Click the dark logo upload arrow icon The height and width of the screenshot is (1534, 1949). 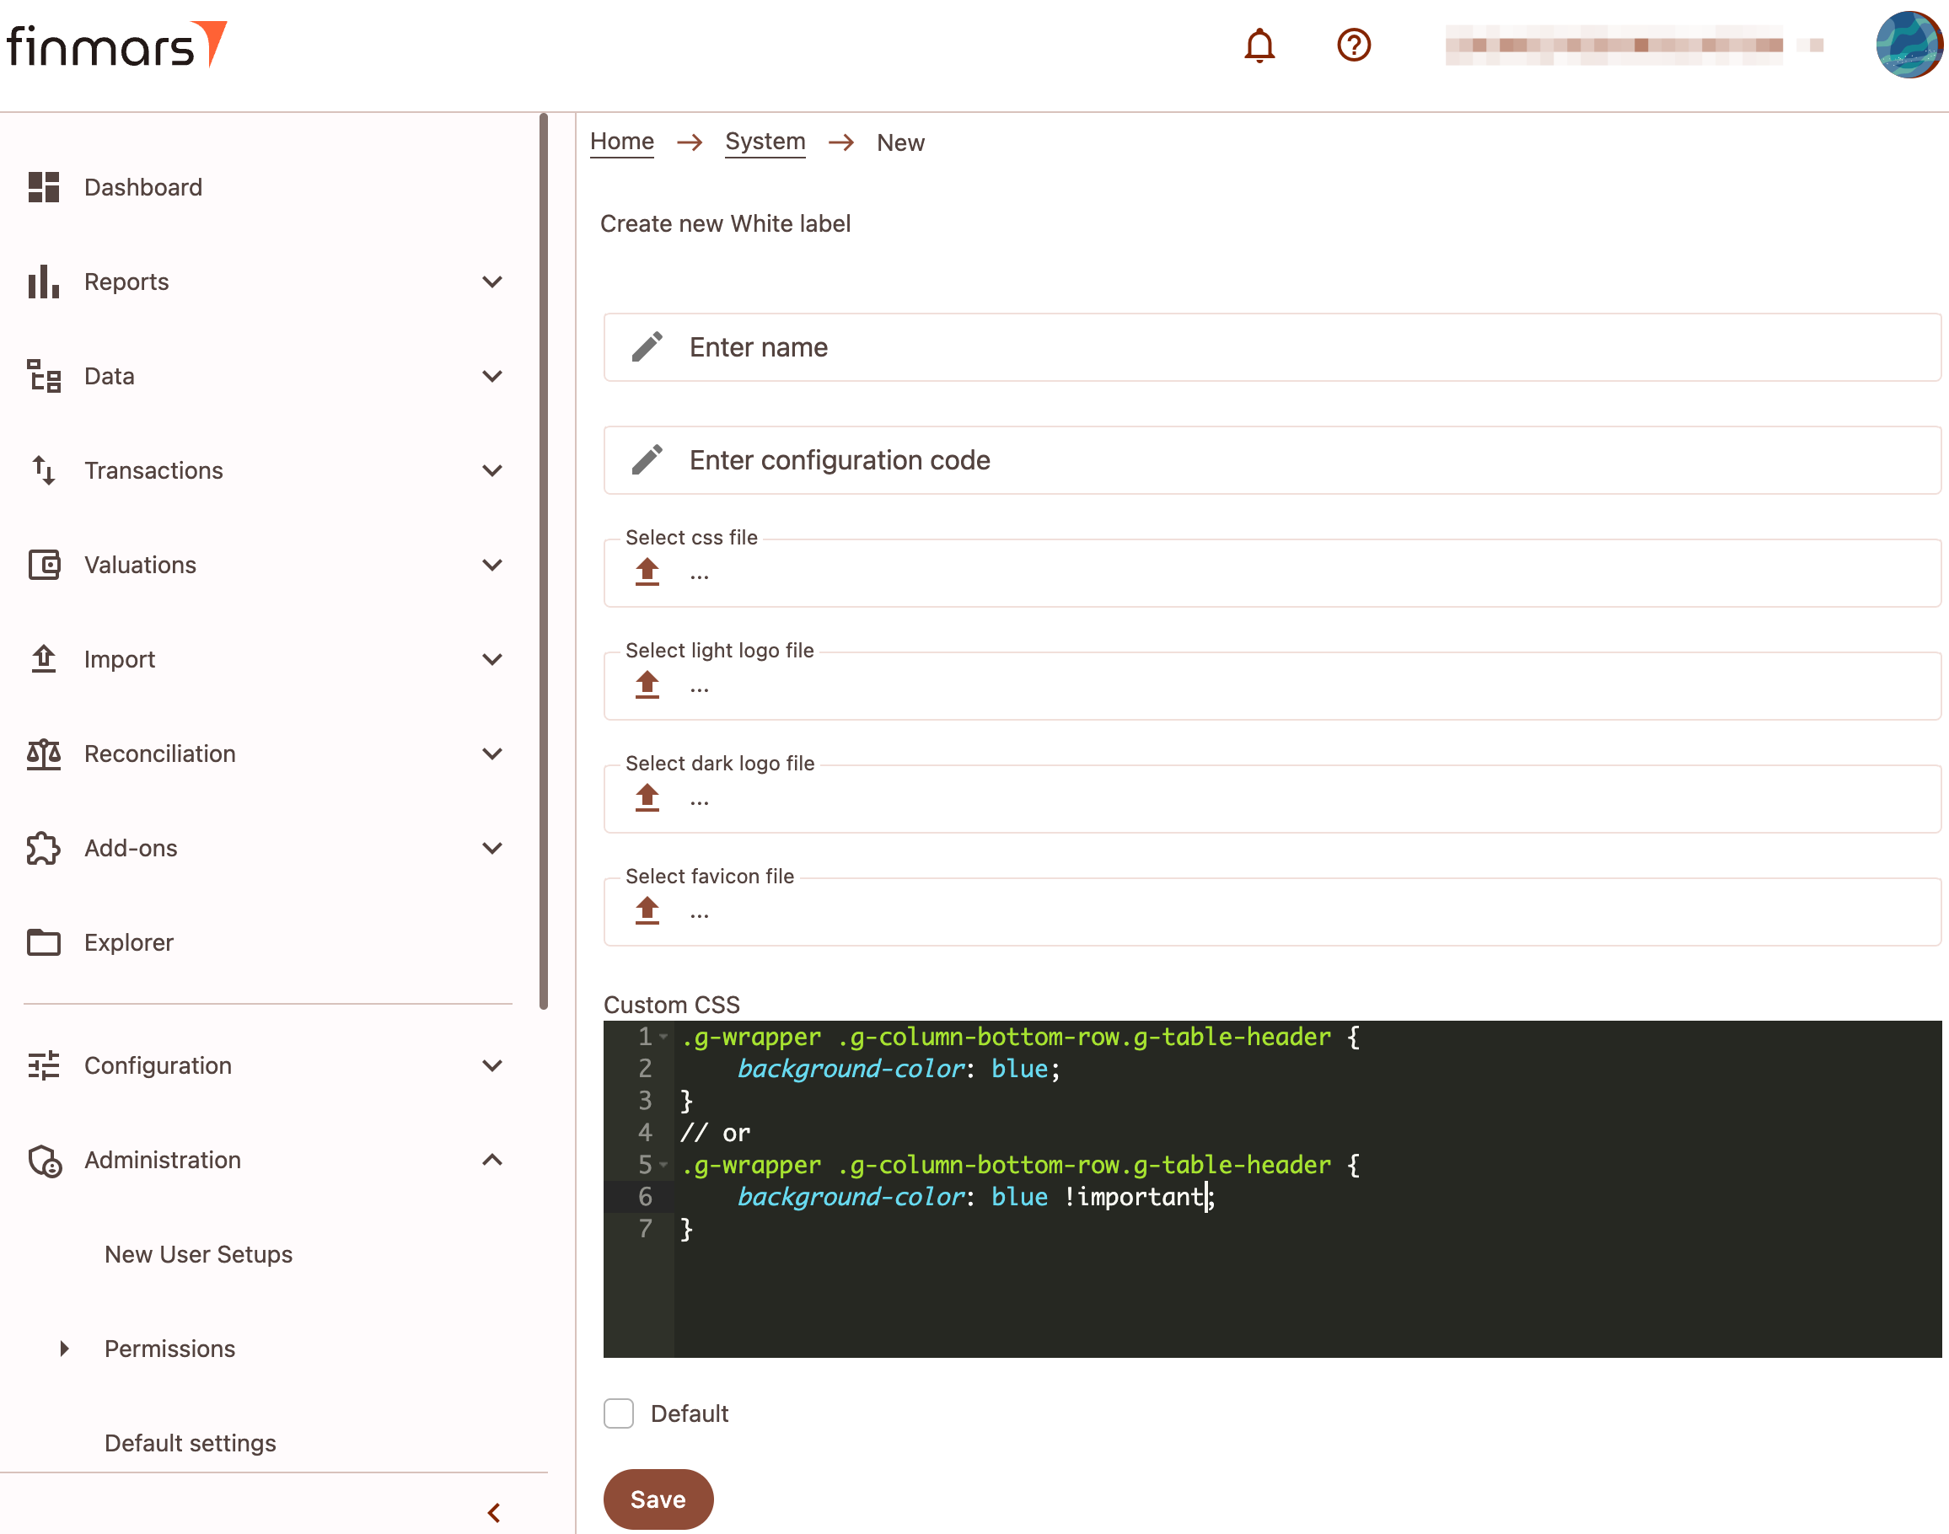[x=647, y=797]
